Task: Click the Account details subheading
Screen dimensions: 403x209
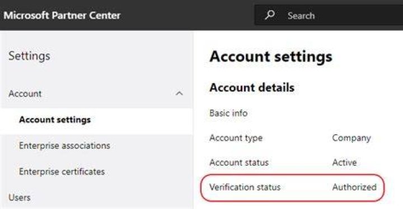Action: click(x=252, y=88)
